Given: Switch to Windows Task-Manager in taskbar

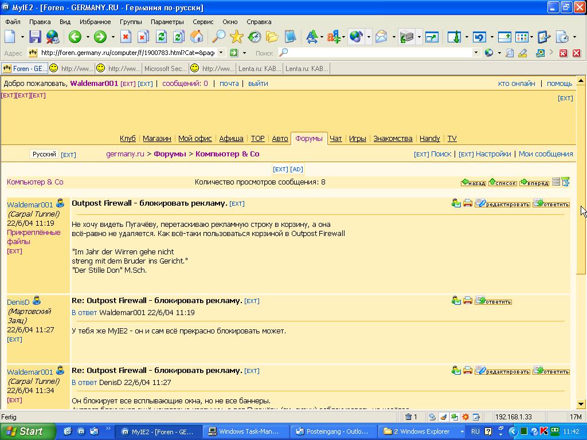Looking at the screenshot, I should pyautogui.click(x=246, y=431).
